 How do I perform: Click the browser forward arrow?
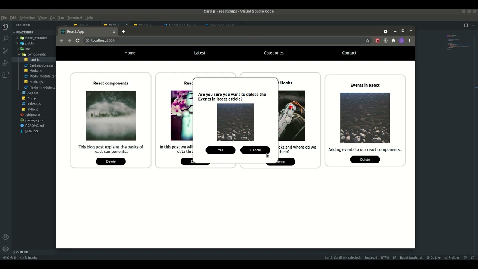69,40
